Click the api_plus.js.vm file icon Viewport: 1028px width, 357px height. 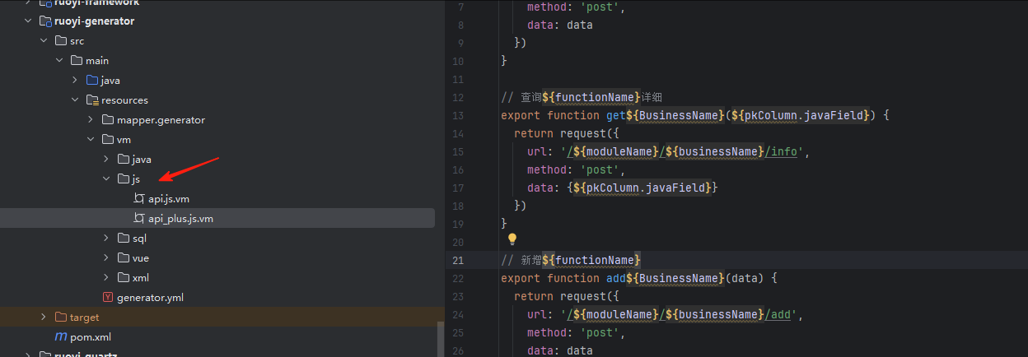pos(139,219)
